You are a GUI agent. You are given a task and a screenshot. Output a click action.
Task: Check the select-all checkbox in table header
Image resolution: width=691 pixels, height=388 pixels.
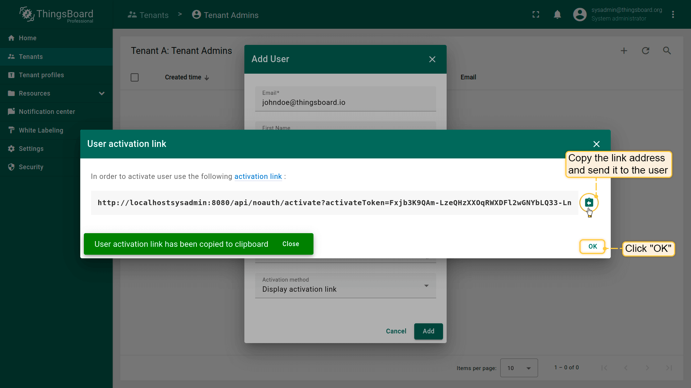pyautogui.click(x=135, y=78)
